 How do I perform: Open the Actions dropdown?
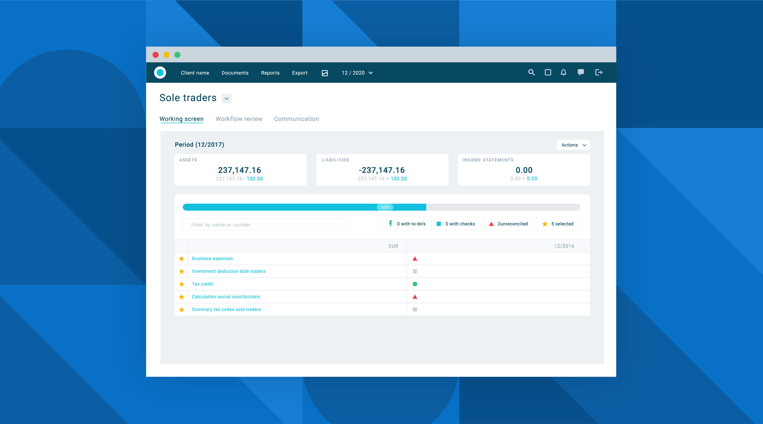573,145
